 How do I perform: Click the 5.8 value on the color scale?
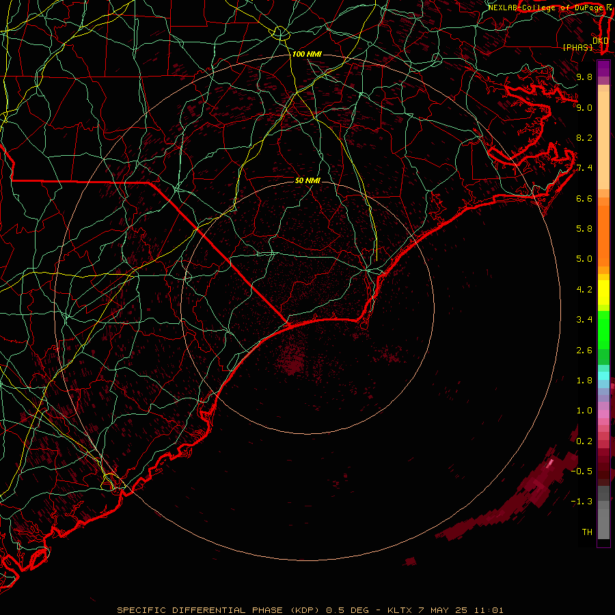584,229
